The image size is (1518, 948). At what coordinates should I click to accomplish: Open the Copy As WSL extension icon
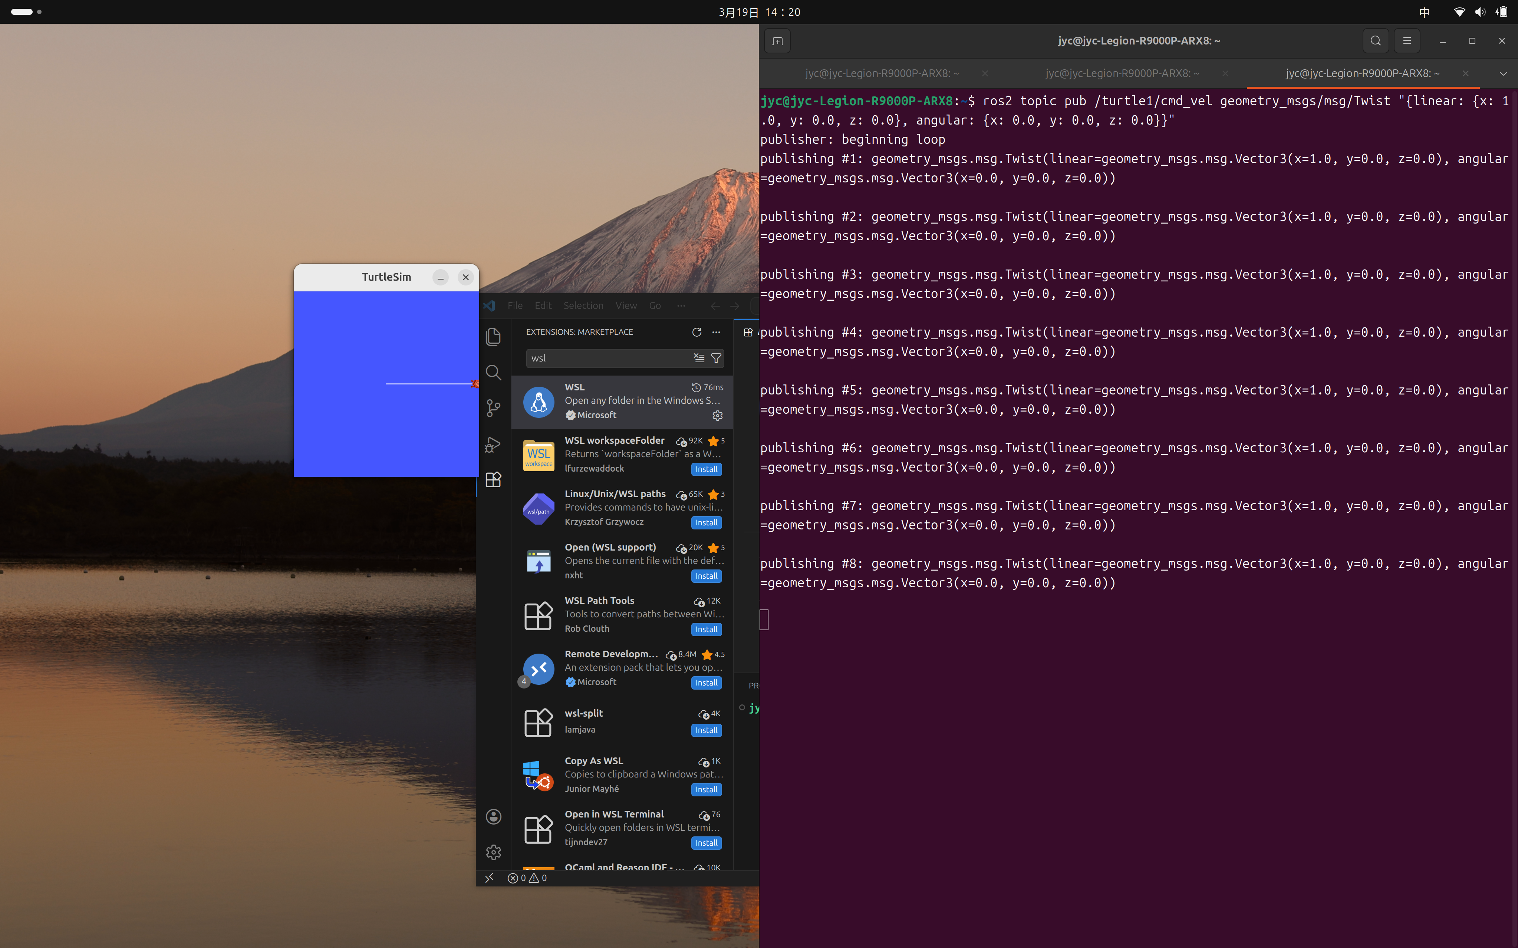(x=539, y=776)
